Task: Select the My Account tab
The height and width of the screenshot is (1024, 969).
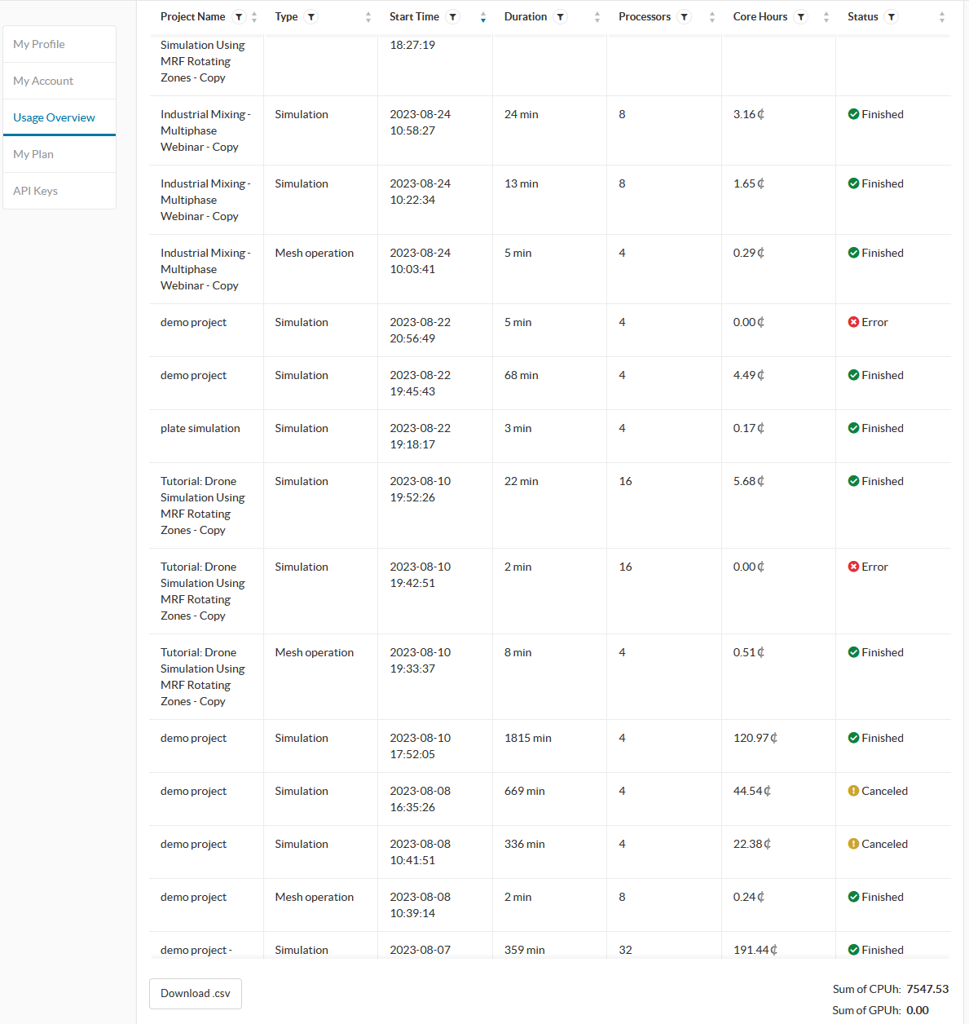Action: [x=43, y=81]
